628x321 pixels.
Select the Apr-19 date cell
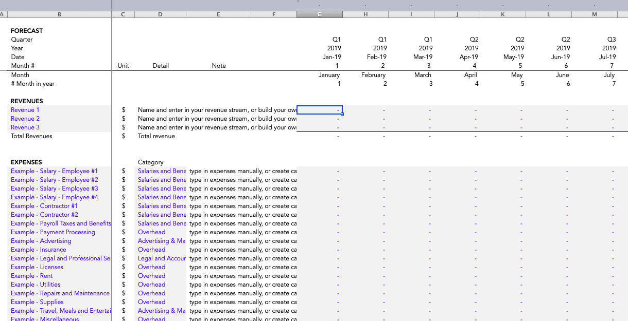coord(469,57)
